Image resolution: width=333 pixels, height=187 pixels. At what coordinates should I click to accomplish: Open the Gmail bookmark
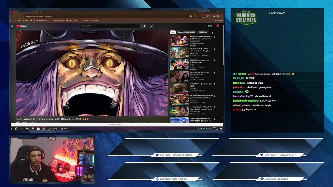coord(18,20)
